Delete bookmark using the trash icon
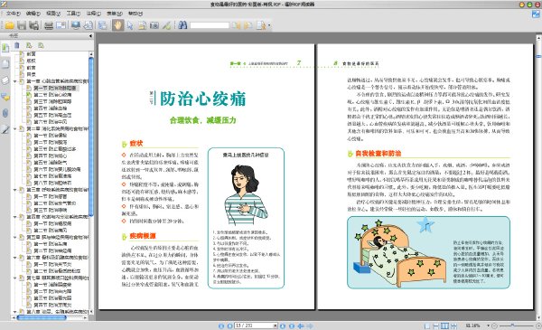The height and width of the screenshot is (330, 542). pyautogui.click(x=17, y=45)
